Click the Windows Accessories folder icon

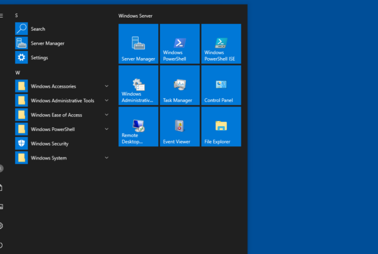tap(21, 86)
